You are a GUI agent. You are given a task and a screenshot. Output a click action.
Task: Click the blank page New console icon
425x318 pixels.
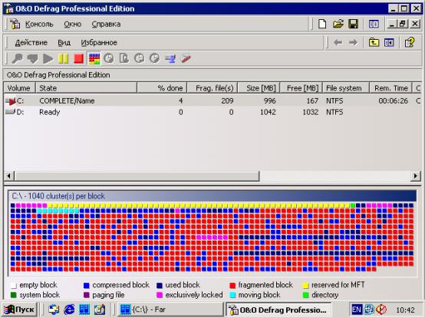(322, 24)
